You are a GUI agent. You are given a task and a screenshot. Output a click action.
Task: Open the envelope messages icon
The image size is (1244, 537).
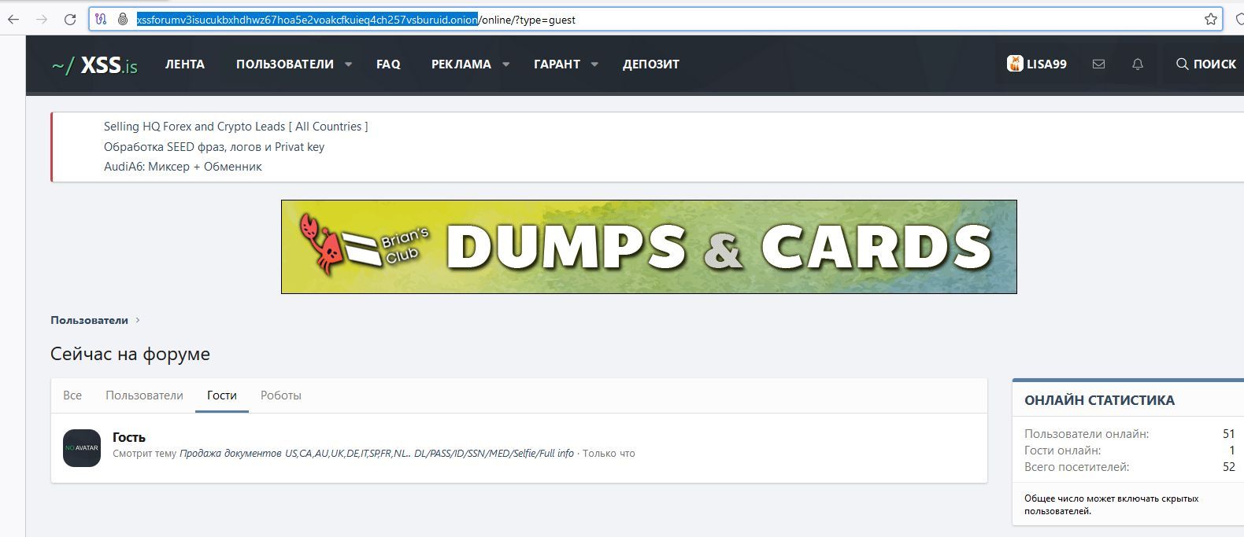pos(1098,64)
